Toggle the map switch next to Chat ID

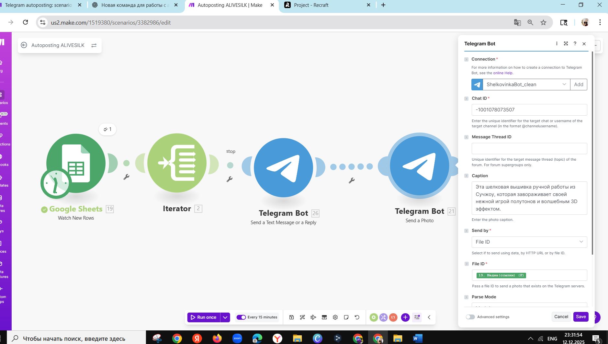pyautogui.click(x=466, y=98)
